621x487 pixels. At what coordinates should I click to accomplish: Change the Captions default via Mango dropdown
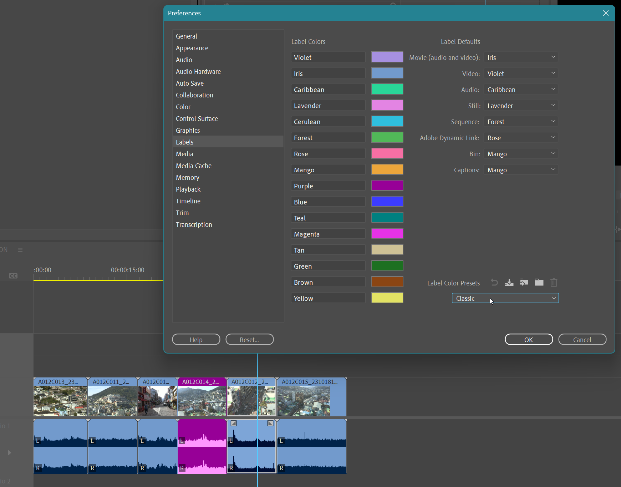tap(520, 169)
